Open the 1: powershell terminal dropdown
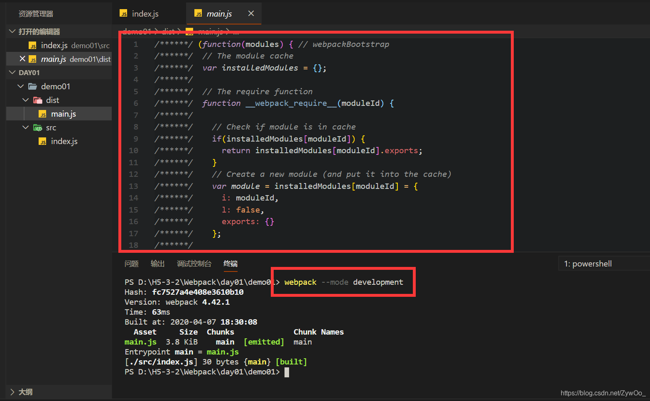The image size is (650, 401). coord(604,264)
